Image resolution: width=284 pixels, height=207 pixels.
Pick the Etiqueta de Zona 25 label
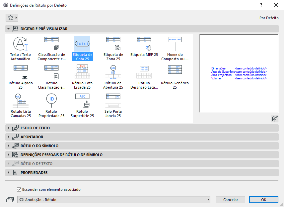pyautogui.click(x=113, y=49)
